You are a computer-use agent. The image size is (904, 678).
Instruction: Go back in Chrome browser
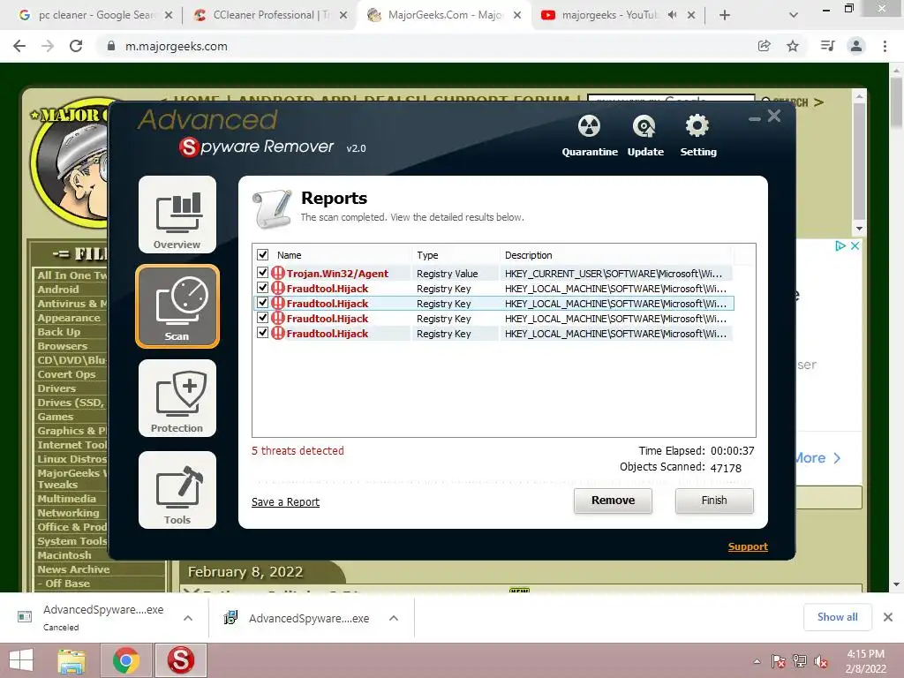pyautogui.click(x=19, y=46)
